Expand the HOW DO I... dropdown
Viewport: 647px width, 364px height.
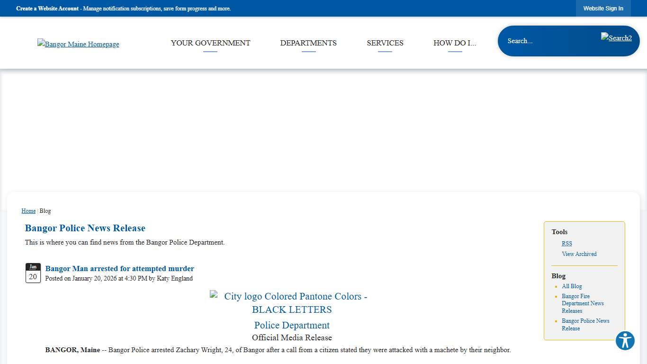tap(454, 43)
